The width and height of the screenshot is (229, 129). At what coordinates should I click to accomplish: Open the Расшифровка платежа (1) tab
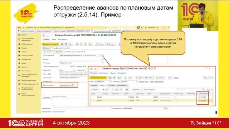(x=60, y=48)
